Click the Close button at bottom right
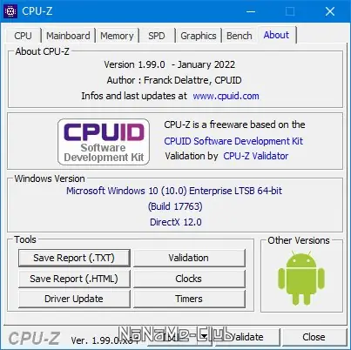 coord(314,337)
